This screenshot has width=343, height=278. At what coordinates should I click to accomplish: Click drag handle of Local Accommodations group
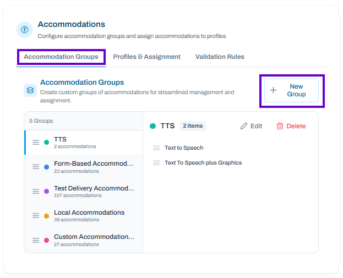[x=36, y=216]
